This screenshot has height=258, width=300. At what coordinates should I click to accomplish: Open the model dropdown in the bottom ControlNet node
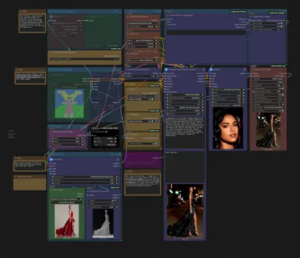tap(85, 177)
